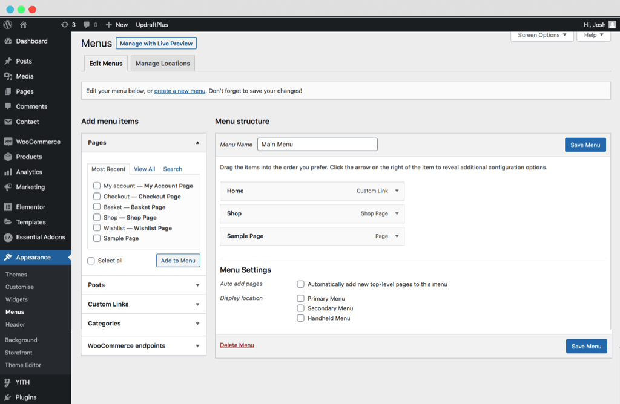Open the site home icon in admin bar
Viewport: 620px width, 404px height.
pos(22,24)
